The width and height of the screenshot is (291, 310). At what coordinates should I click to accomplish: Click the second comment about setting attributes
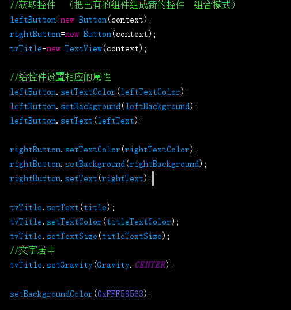[61, 77]
